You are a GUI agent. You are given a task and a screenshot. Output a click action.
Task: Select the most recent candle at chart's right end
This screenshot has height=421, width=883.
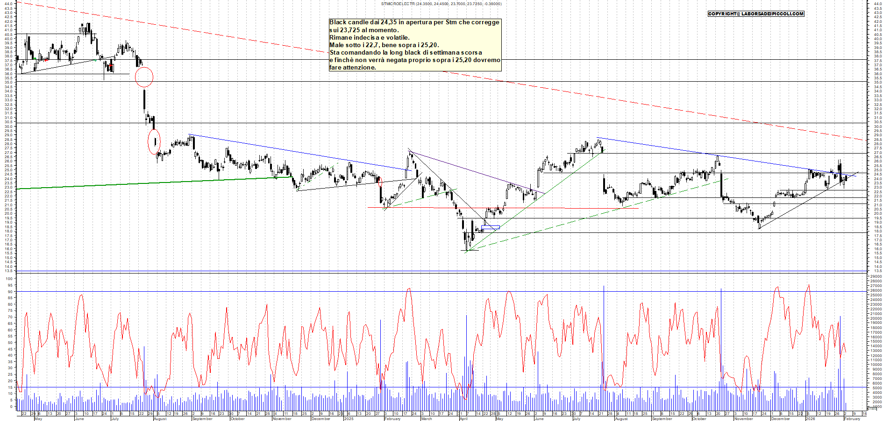[x=846, y=178]
